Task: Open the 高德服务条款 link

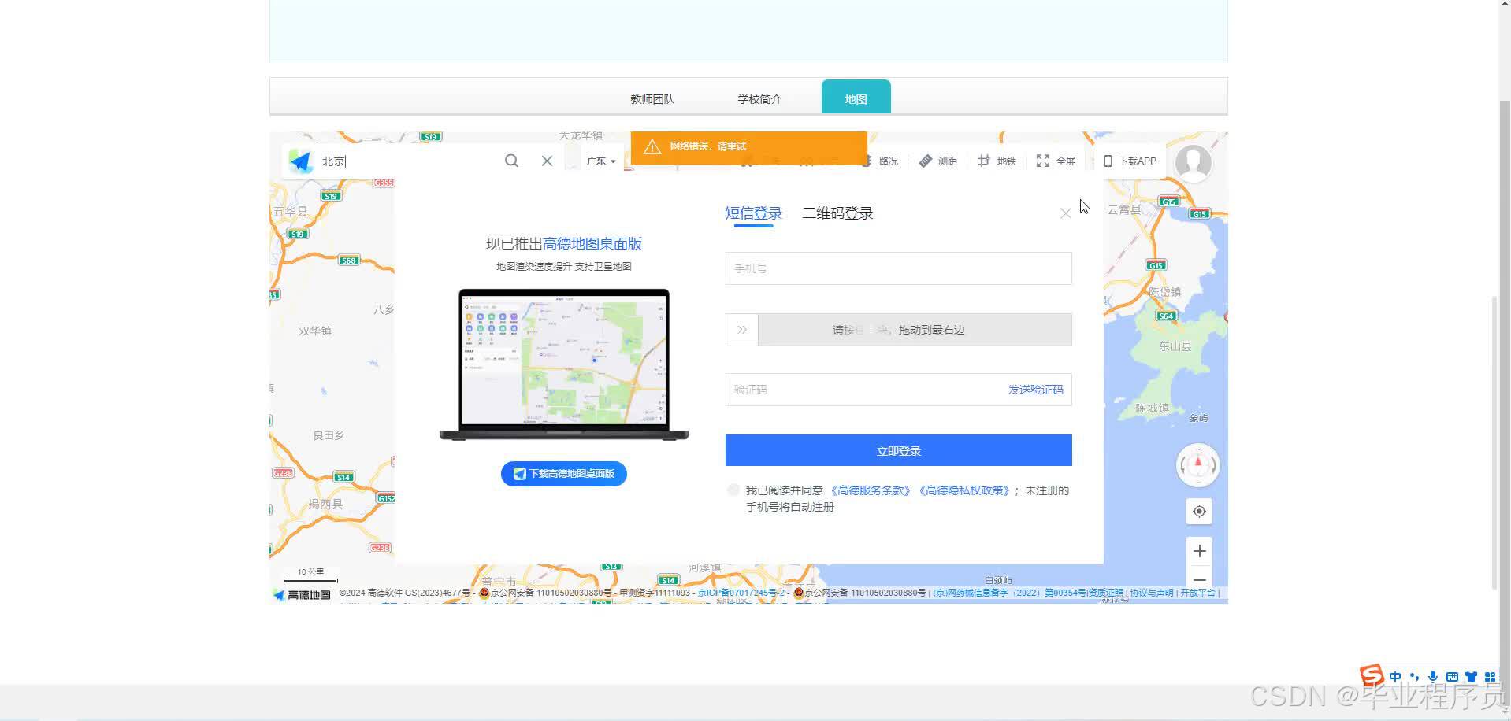Action: click(x=870, y=490)
